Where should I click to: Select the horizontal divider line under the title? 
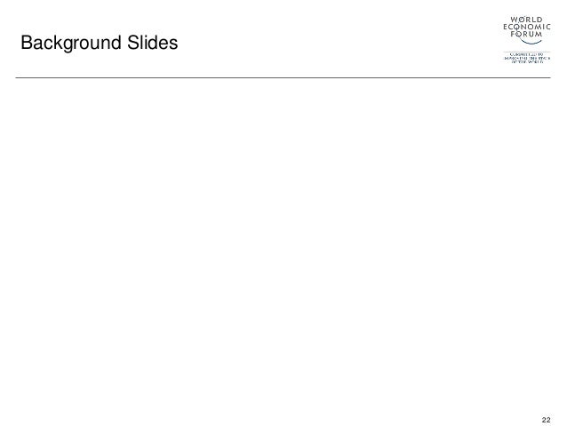pyautogui.click(x=283, y=77)
